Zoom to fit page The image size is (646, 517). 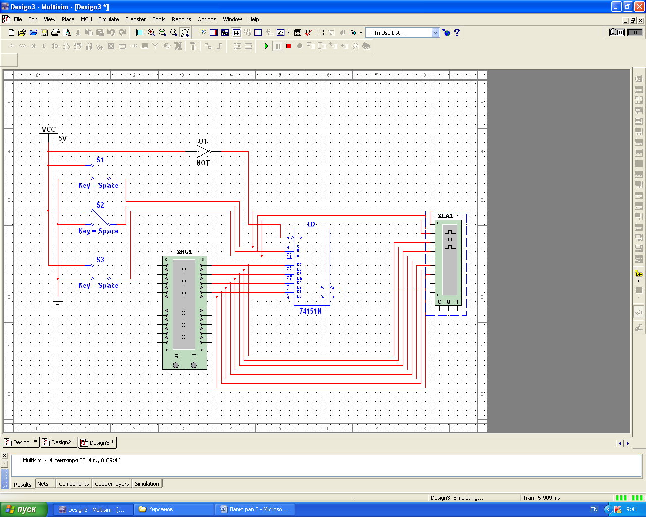coord(185,32)
